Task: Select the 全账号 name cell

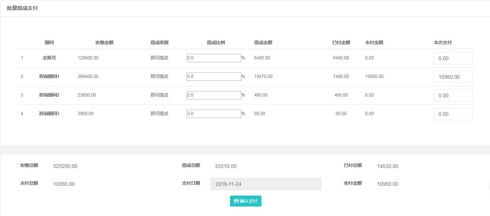Action: [x=49, y=58]
